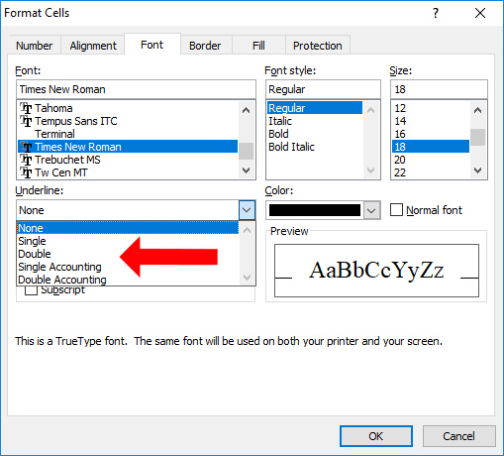504x456 pixels.
Task: Click the black color swatch
Action: point(315,210)
